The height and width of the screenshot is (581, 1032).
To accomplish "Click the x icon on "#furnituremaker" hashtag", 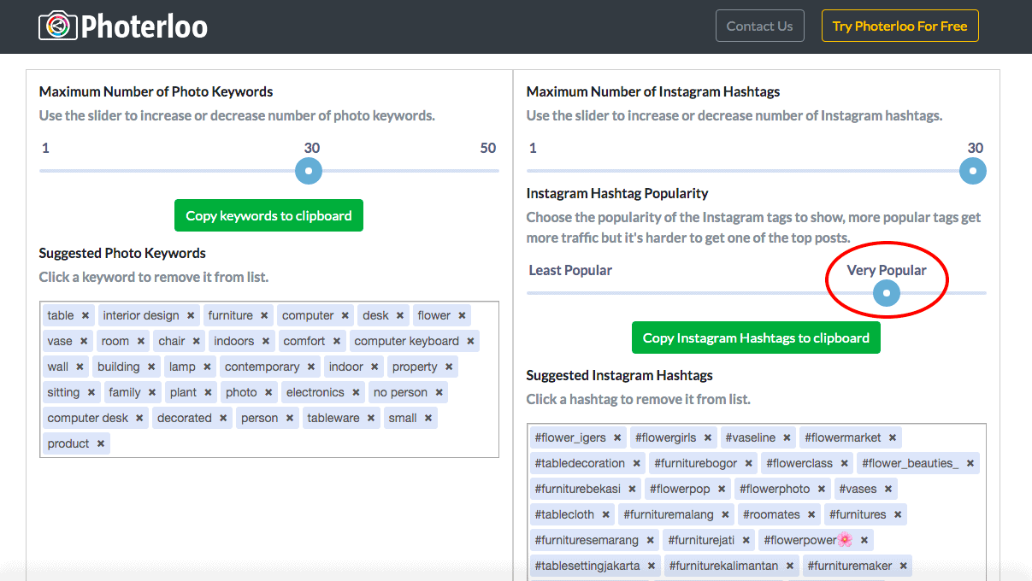I will 902,565.
